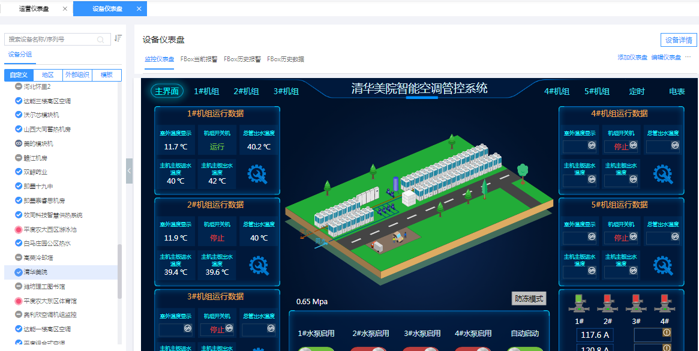Image resolution: width=699 pixels, height=351 pixels.
Task: Click the 编辑仪表盘 link
Action: [666, 57]
